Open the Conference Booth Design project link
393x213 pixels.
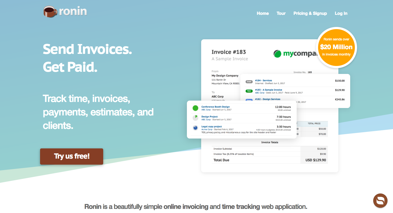click(x=215, y=107)
